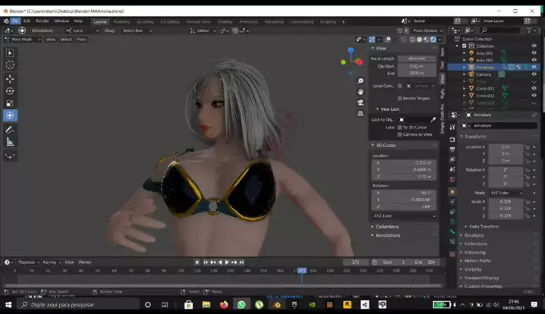The height and width of the screenshot is (314, 545).
Task: Select the Measure tool
Action: click(10, 142)
